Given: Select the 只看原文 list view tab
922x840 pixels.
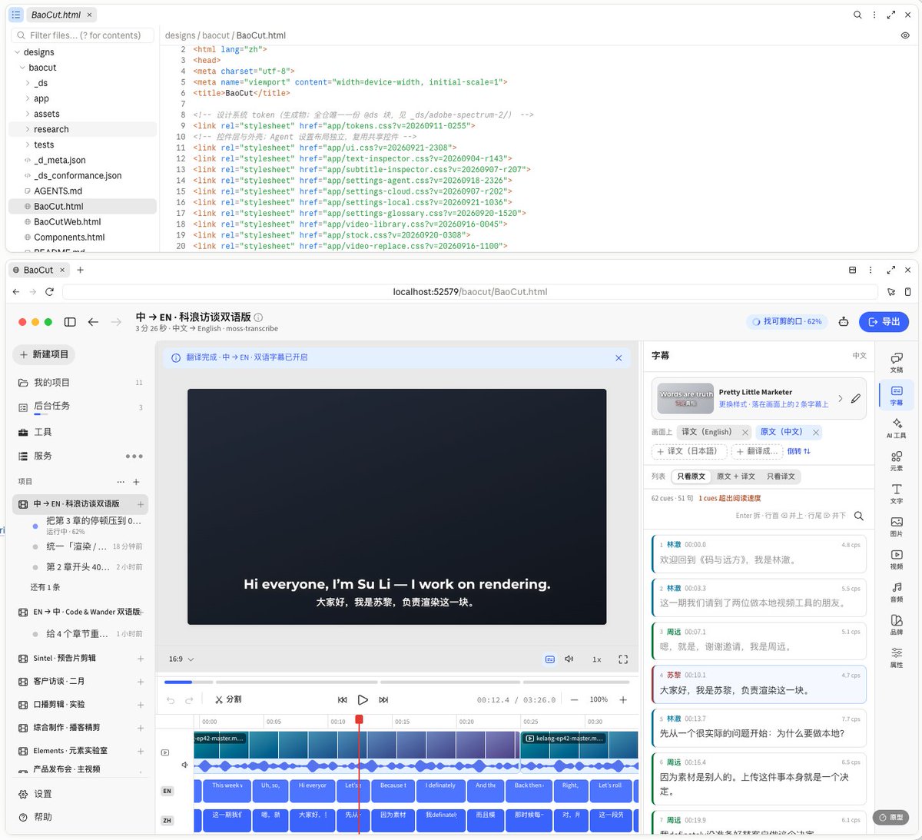Looking at the screenshot, I should [691, 476].
